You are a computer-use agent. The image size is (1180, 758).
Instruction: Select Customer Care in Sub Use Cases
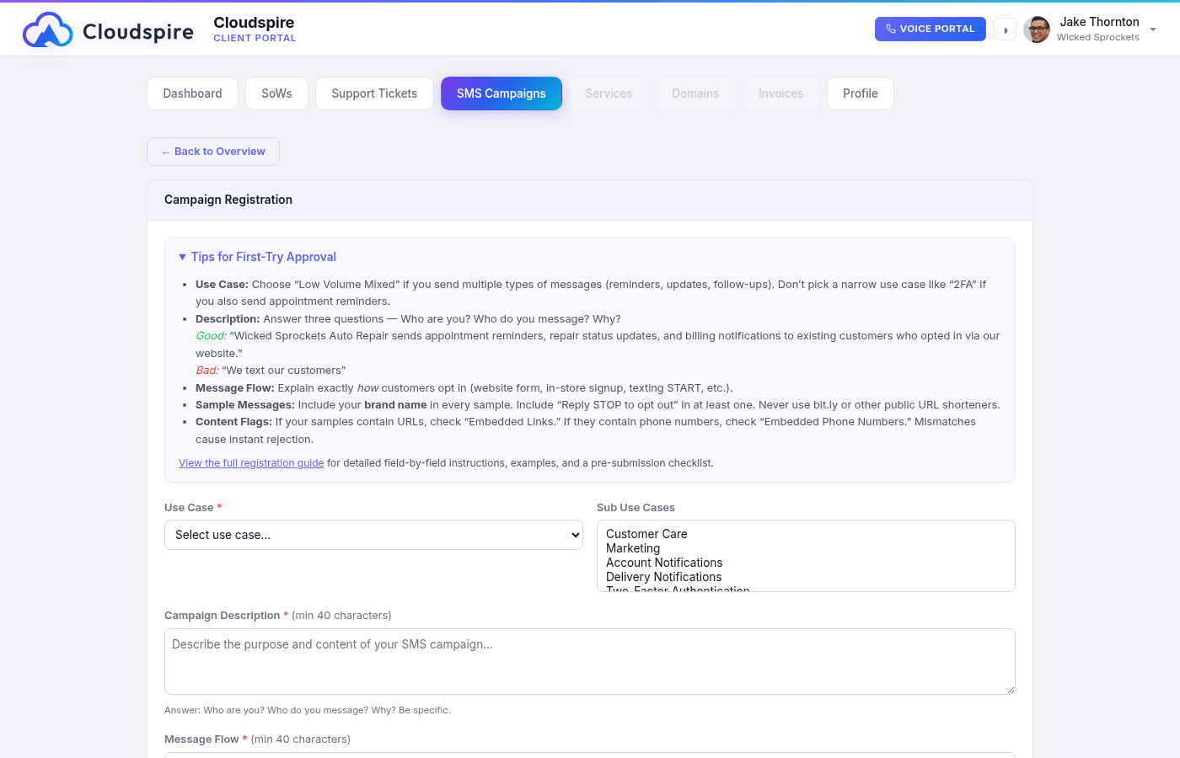coord(646,534)
